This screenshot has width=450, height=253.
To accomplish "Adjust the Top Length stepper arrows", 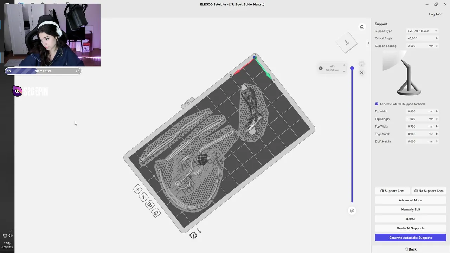I will tap(437, 119).
